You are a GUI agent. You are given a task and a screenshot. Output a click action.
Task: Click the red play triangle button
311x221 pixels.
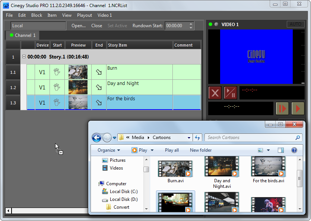click(x=298, y=108)
